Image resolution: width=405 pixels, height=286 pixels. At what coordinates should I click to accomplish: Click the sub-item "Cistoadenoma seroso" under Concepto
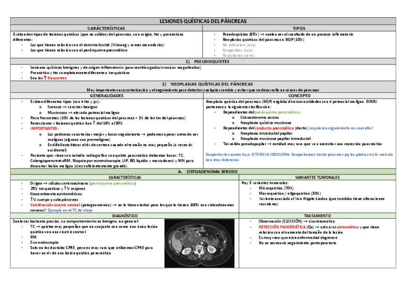(x=260, y=117)
